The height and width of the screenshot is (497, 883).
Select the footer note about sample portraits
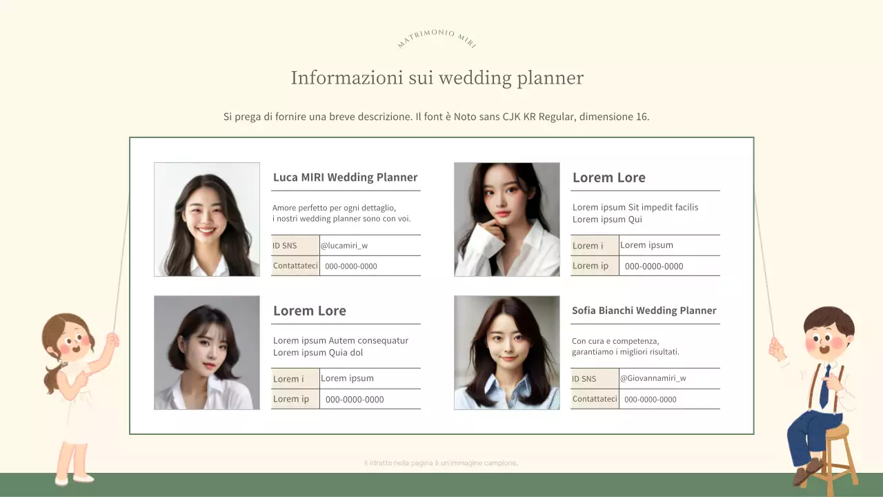pos(440,462)
